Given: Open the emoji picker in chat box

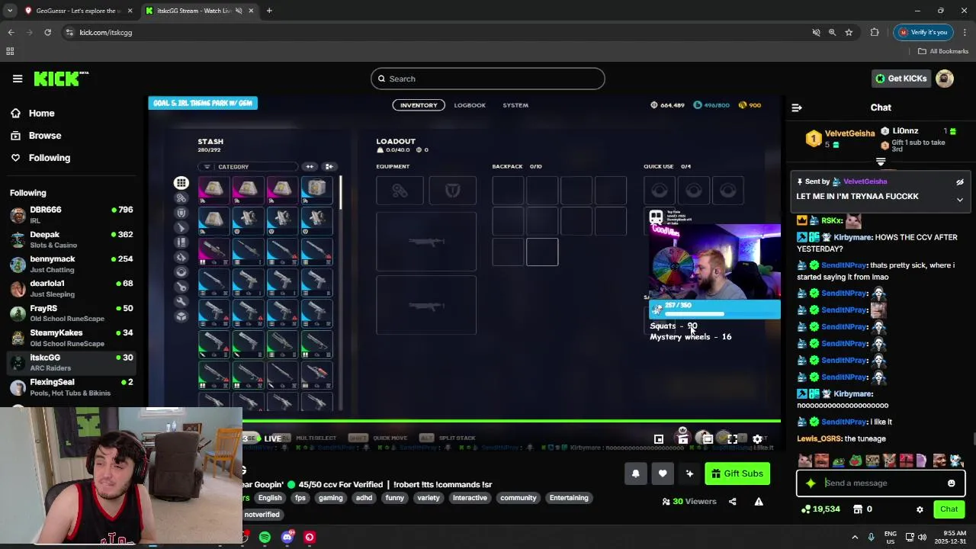Looking at the screenshot, I should coord(951,483).
